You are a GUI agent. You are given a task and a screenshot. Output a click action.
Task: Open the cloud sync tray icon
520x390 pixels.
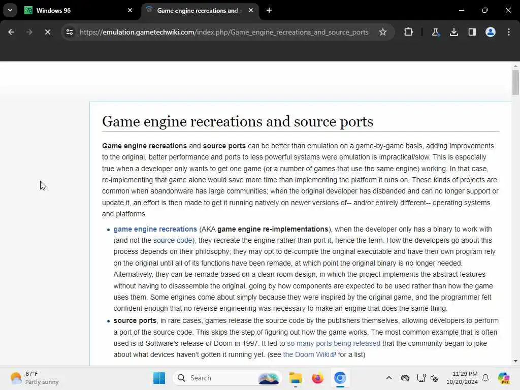click(x=405, y=378)
